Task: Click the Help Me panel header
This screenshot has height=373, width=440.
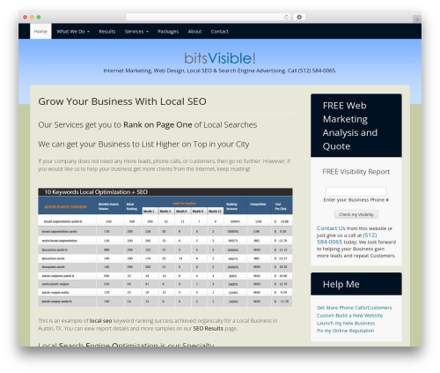Action: pyautogui.click(x=356, y=284)
